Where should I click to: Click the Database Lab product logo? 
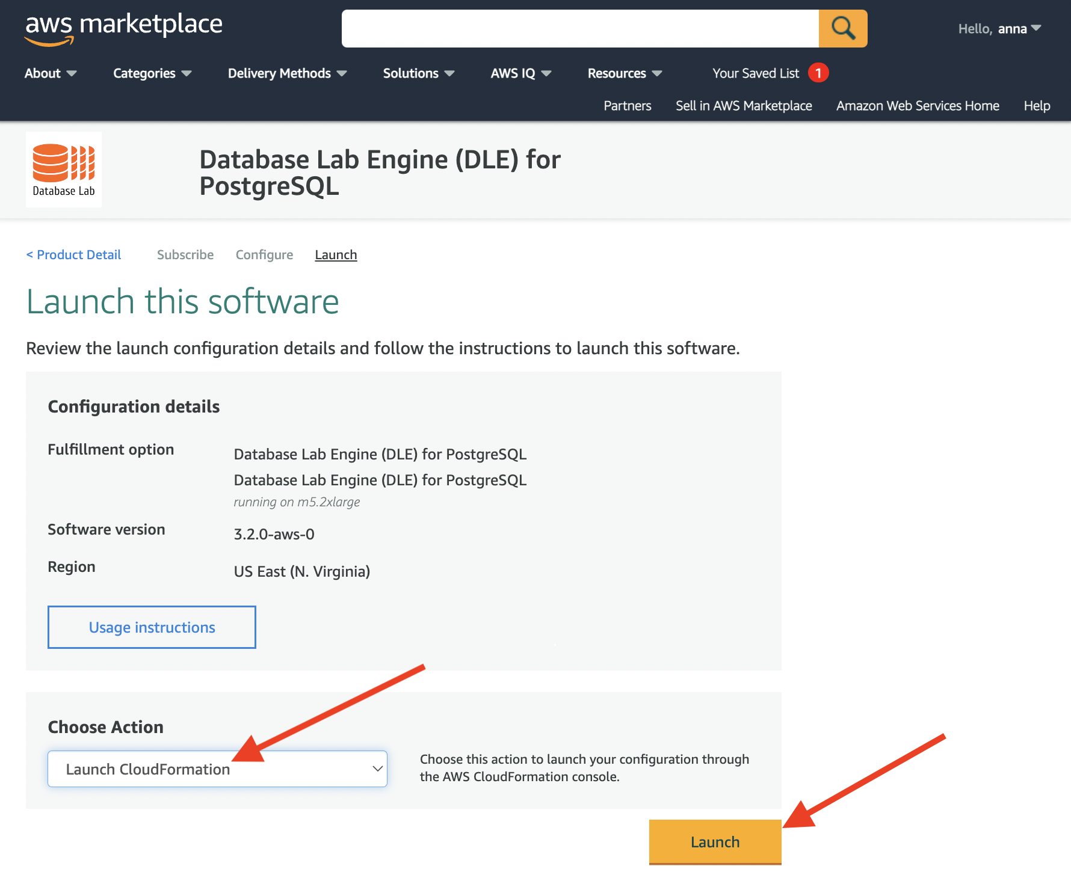click(64, 170)
